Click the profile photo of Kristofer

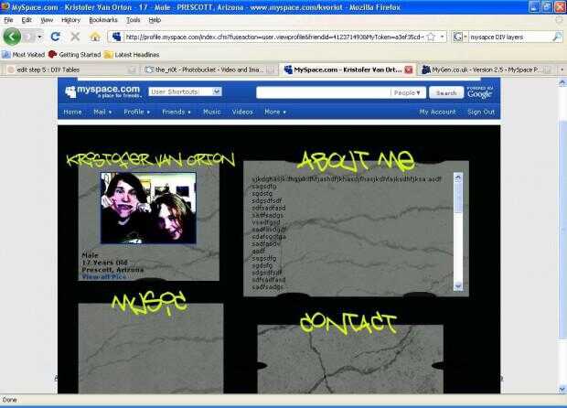(x=149, y=208)
